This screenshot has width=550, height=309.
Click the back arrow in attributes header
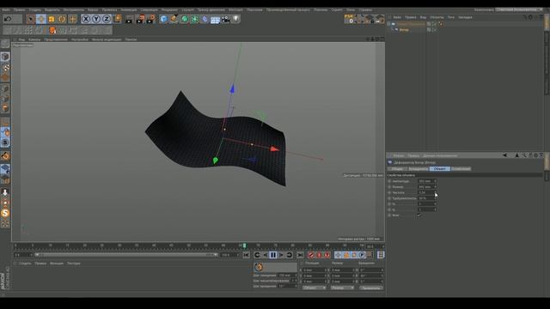click(x=504, y=155)
